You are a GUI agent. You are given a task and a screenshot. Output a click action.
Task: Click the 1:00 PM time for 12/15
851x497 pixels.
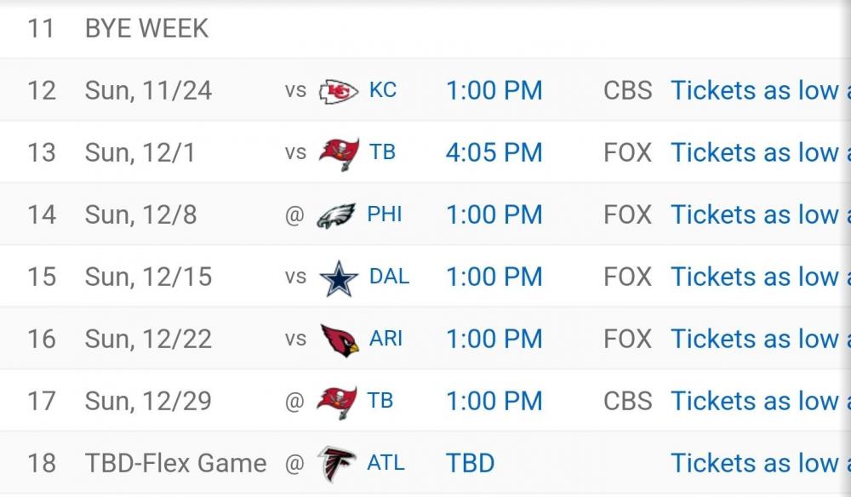494,277
